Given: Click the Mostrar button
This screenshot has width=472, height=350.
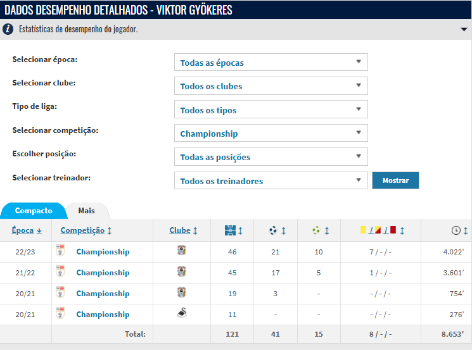Looking at the screenshot, I should (395, 180).
